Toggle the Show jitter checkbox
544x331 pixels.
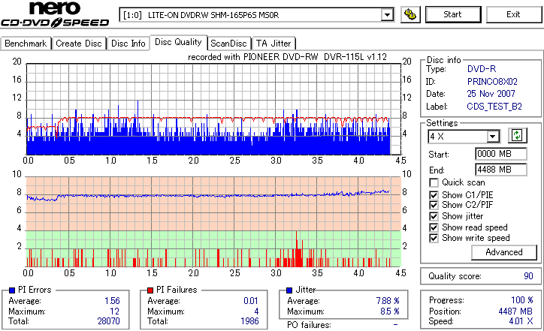[x=434, y=216]
